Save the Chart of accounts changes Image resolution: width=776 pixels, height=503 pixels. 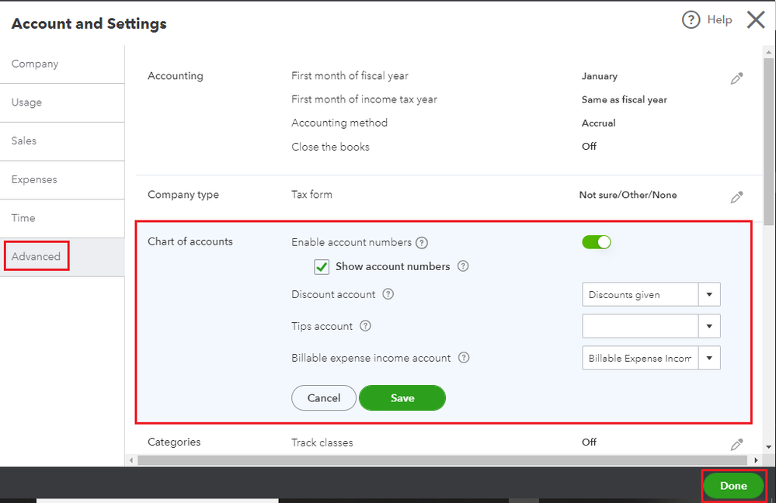pos(402,397)
